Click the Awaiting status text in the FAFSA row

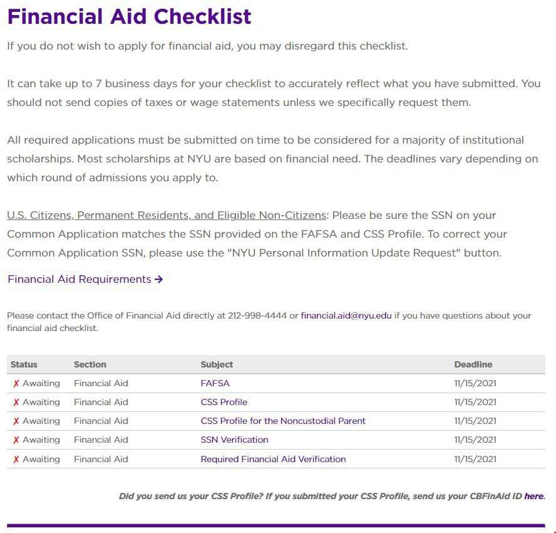tap(41, 383)
